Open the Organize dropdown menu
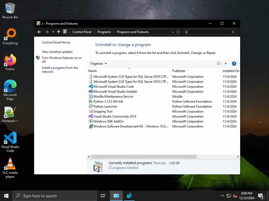 click(99, 64)
